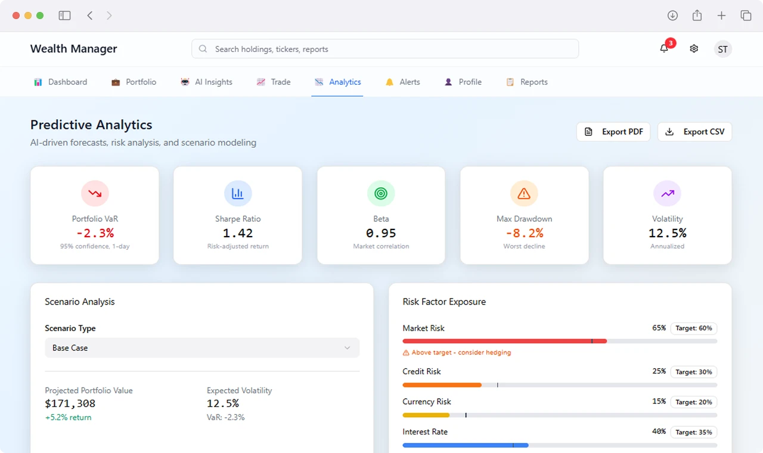Toggle the browser sidebar icon
The height and width of the screenshot is (453, 763).
[x=64, y=15]
